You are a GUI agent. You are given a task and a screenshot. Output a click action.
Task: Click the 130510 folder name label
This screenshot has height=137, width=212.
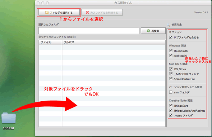click(x=9, y=128)
